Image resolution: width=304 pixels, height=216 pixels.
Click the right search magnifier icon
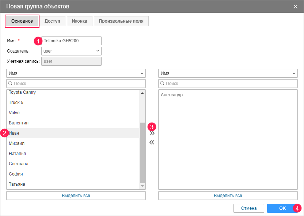pos(162,84)
